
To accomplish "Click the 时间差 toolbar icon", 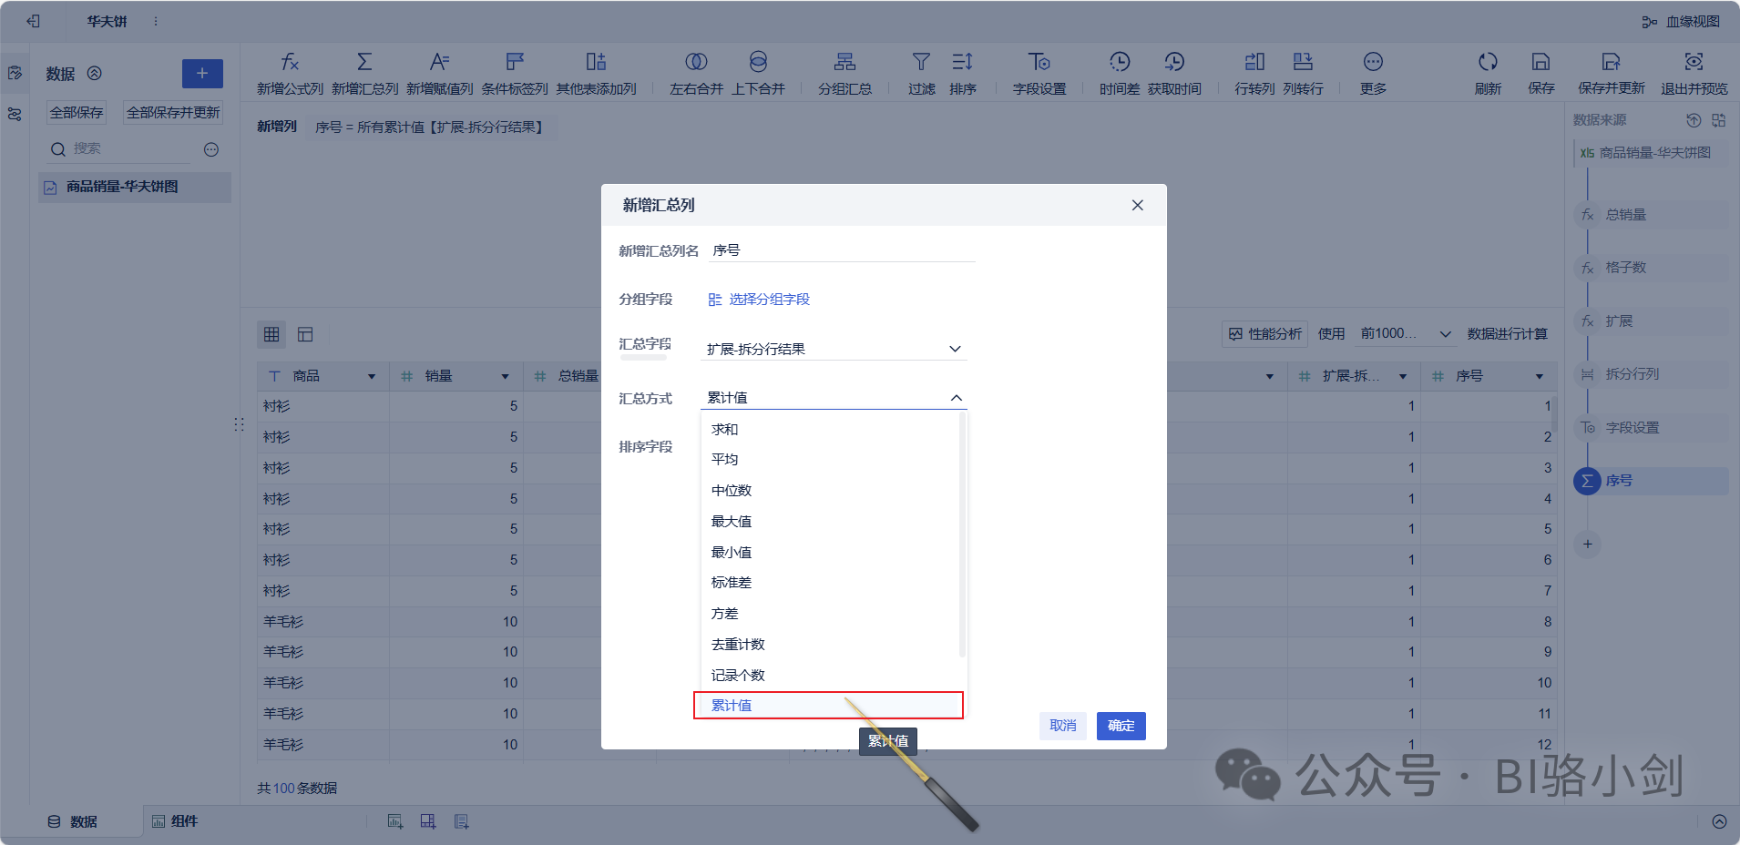I will (x=1120, y=62).
